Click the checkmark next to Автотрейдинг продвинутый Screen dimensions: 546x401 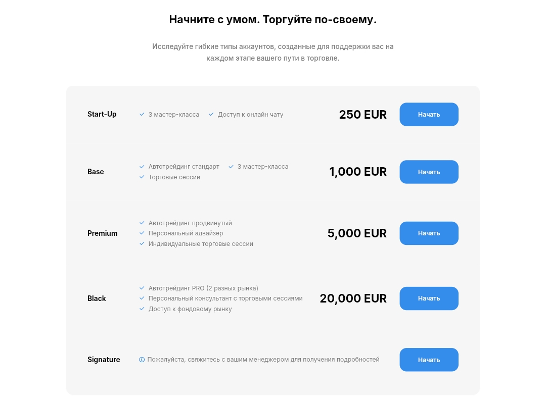142,223
